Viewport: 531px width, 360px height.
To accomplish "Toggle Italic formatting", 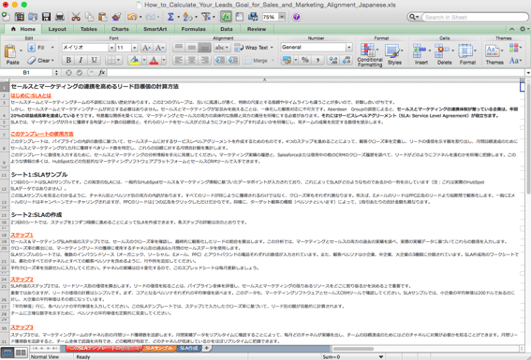I will pyautogui.click(x=81, y=60).
